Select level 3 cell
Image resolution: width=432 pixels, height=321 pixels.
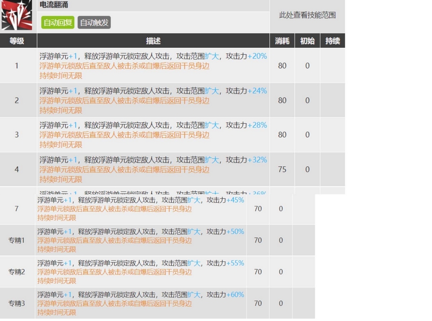[x=17, y=135]
